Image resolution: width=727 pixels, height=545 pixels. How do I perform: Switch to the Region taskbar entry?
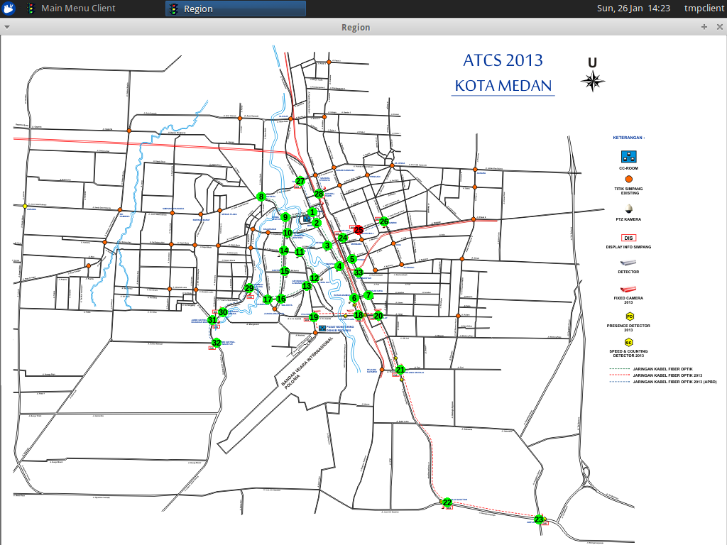pyautogui.click(x=235, y=9)
